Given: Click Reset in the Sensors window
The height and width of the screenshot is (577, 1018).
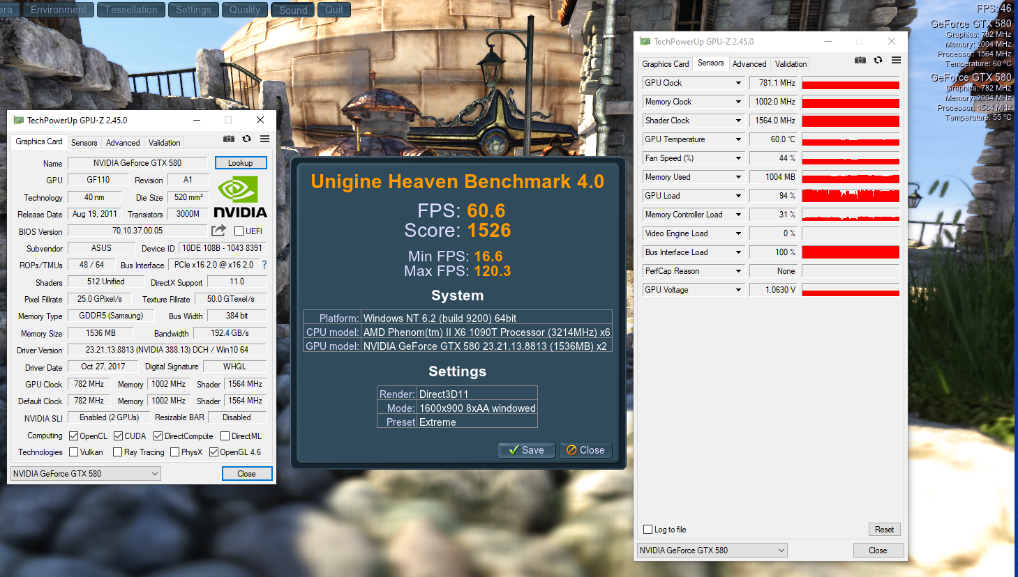Looking at the screenshot, I should 884,530.
